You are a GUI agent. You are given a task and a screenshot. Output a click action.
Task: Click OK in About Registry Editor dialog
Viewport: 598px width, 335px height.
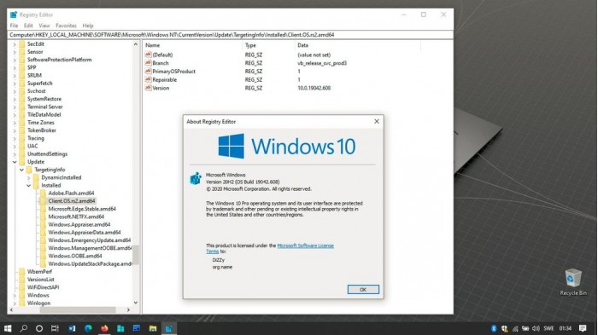point(363,290)
